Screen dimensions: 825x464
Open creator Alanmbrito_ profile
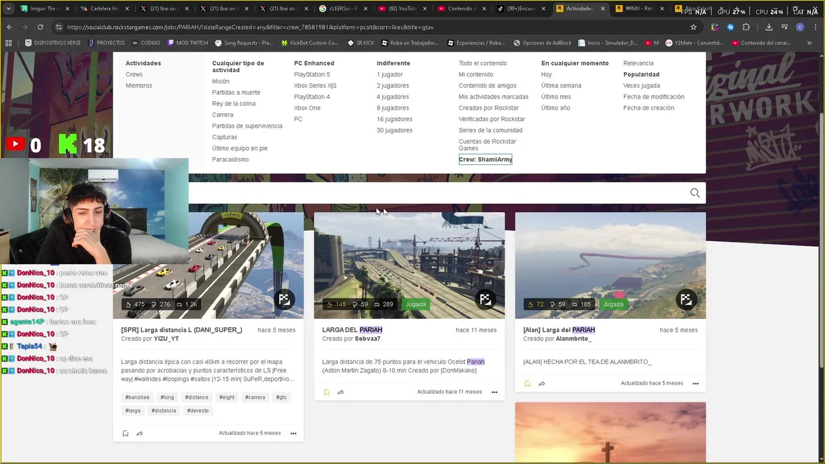(574, 339)
